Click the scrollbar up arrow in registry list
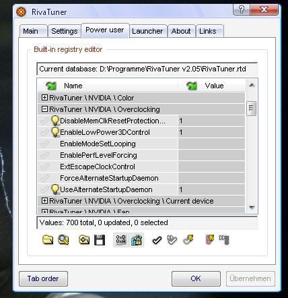The image size is (288, 298). 252,85
